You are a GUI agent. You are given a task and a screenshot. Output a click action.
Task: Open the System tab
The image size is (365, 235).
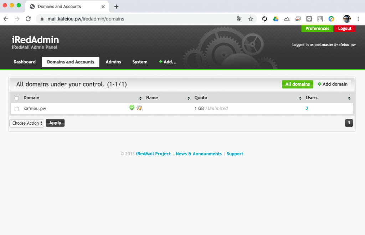pos(140,62)
